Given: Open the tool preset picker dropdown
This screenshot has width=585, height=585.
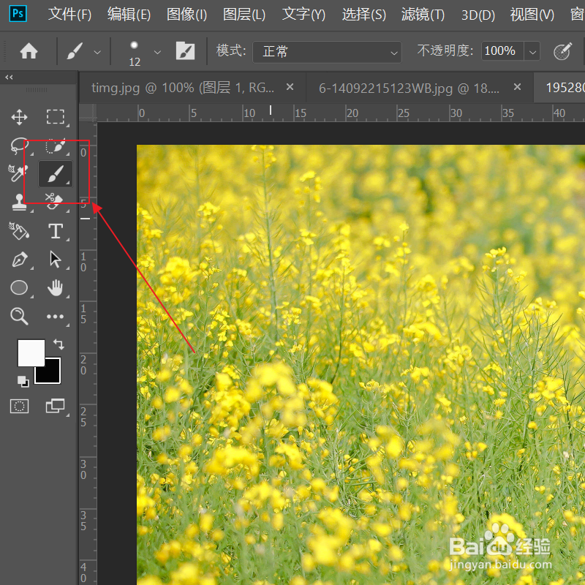Looking at the screenshot, I should pos(97,52).
